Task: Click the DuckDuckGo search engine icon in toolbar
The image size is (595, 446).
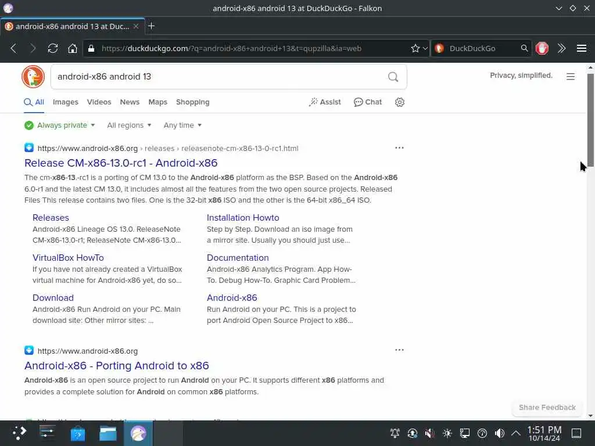Action: click(x=439, y=48)
